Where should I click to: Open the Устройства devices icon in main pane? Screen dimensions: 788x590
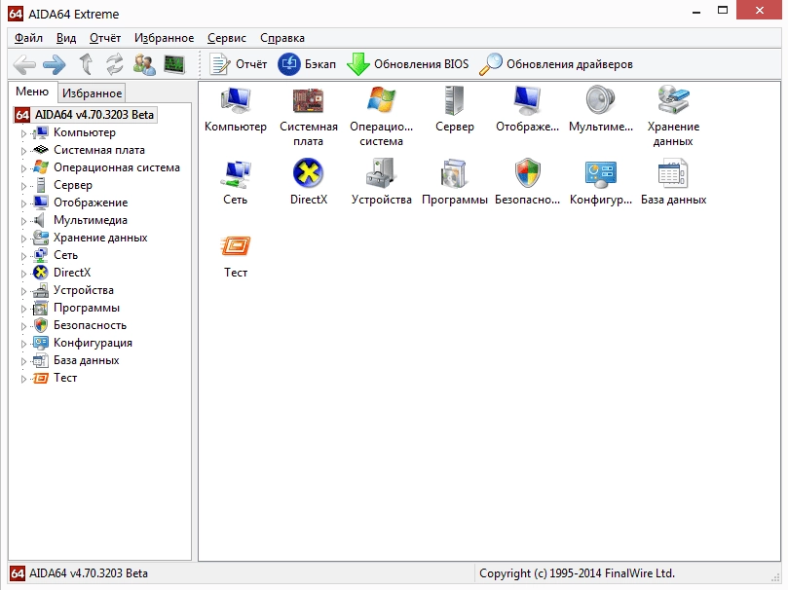tap(382, 173)
